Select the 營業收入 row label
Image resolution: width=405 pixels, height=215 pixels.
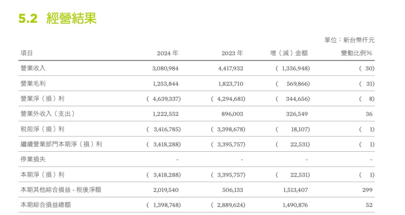point(33,68)
